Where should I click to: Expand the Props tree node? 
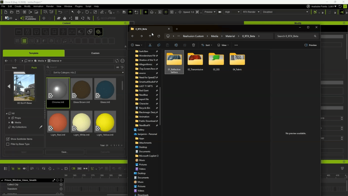(9, 118)
